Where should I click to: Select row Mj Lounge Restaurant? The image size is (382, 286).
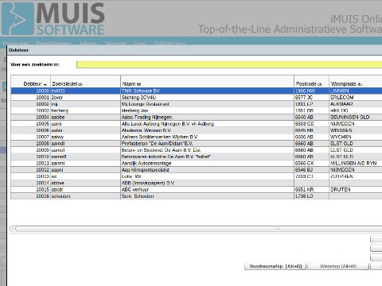pos(197,104)
